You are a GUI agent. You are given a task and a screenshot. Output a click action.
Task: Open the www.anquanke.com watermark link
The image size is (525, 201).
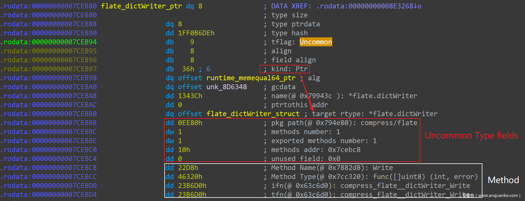tap(497, 195)
